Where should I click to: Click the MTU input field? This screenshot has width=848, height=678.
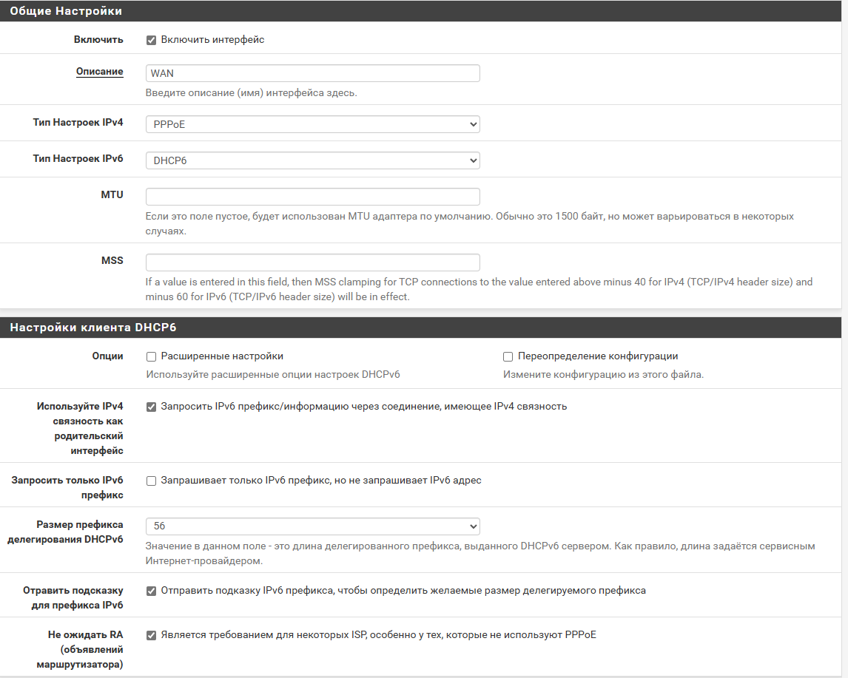312,197
